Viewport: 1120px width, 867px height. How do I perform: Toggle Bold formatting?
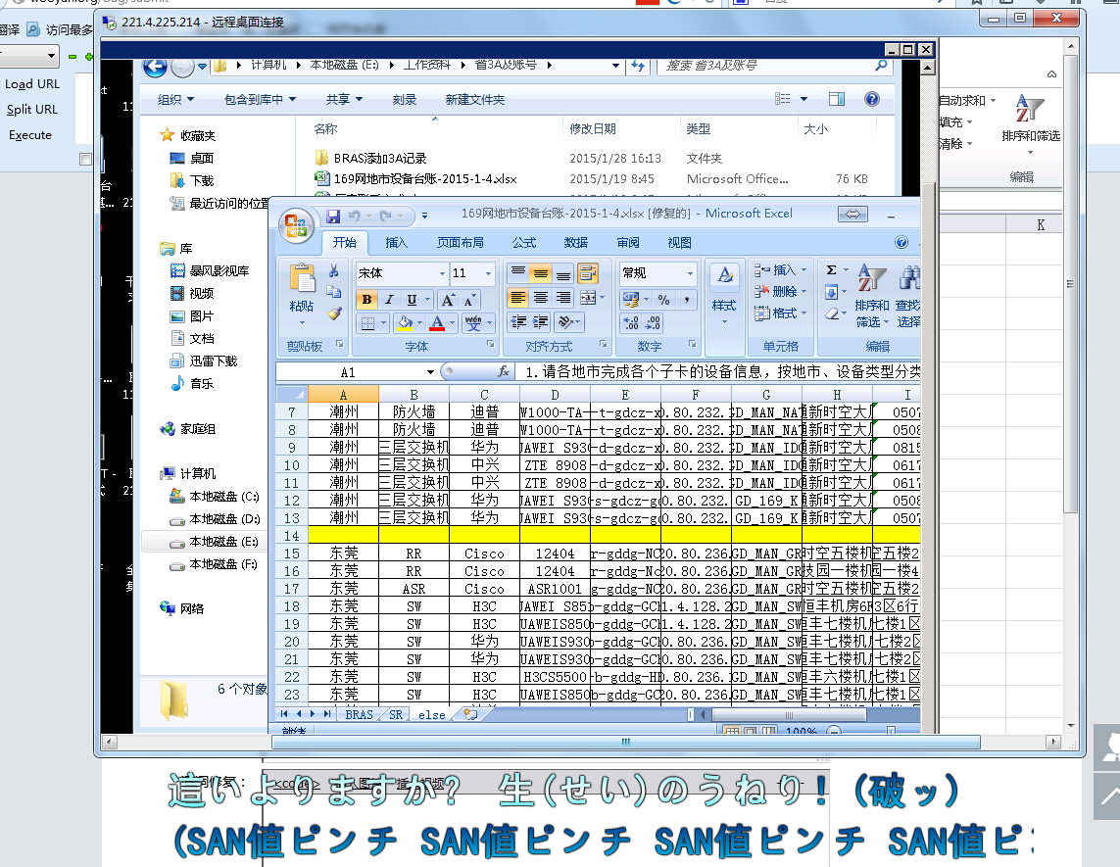[x=366, y=299]
